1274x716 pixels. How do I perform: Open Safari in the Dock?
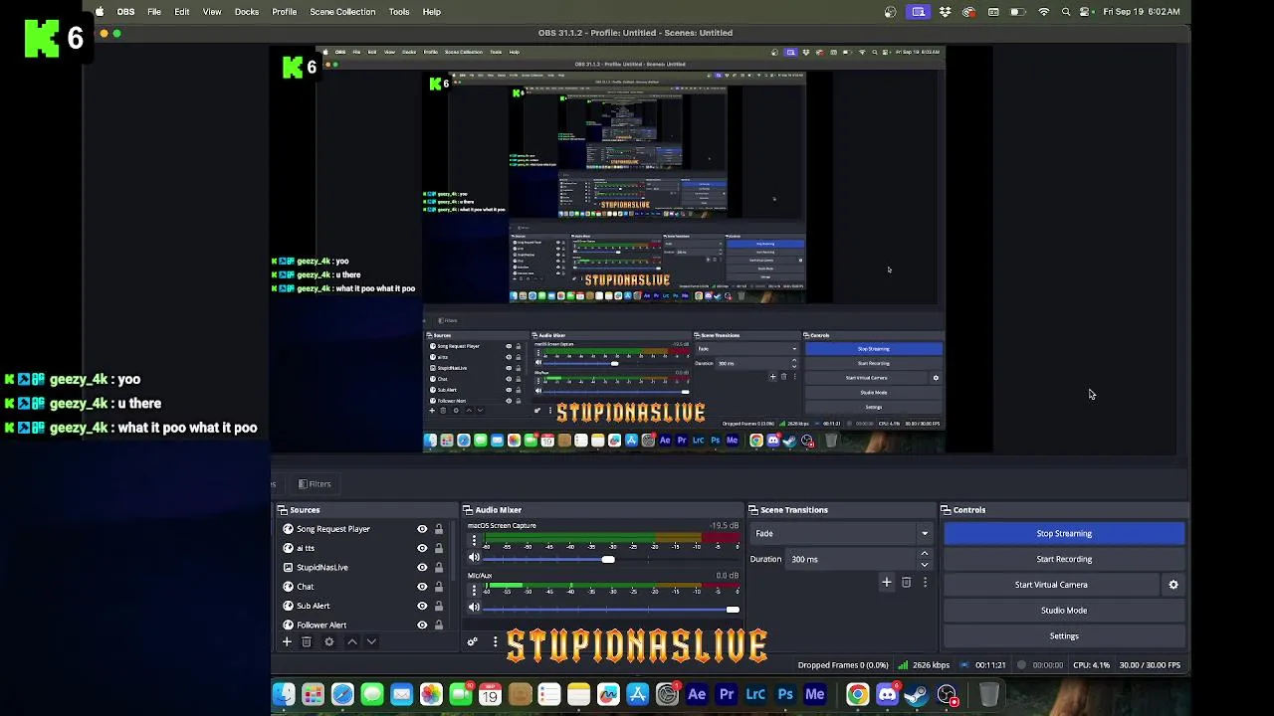coord(342,695)
